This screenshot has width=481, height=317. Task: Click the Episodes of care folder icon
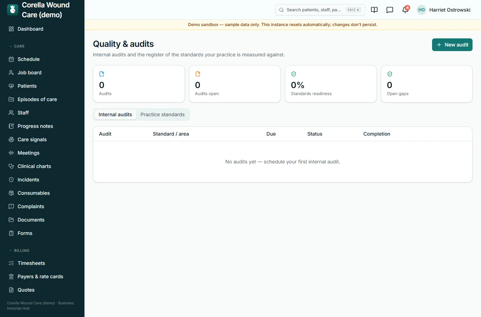(x=11, y=99)
